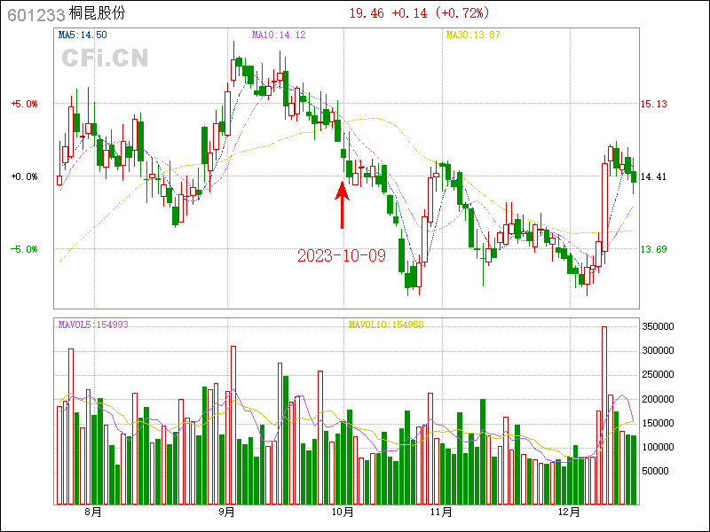Image resolution: width=710 pixels, height=532 pixels.
Task: Click the 200000 volume axis label
Action: (x=658, y=399)
